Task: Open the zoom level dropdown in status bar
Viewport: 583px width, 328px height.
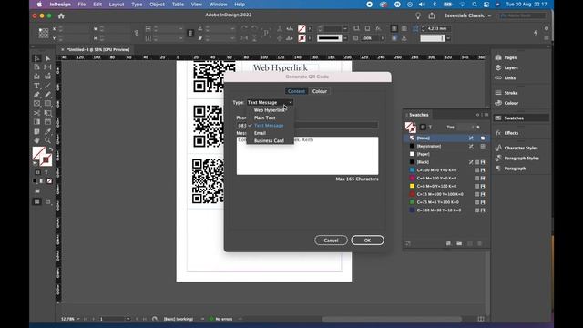Action: tap(77, 319)
